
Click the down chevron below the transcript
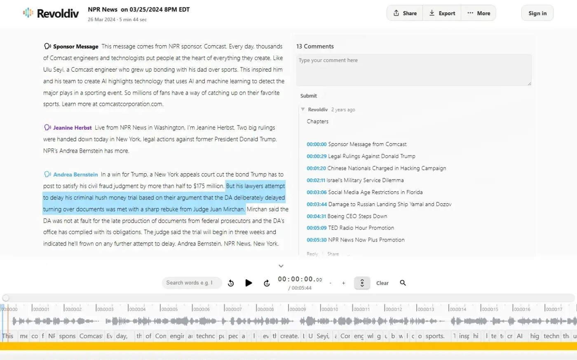coord(281,266)
